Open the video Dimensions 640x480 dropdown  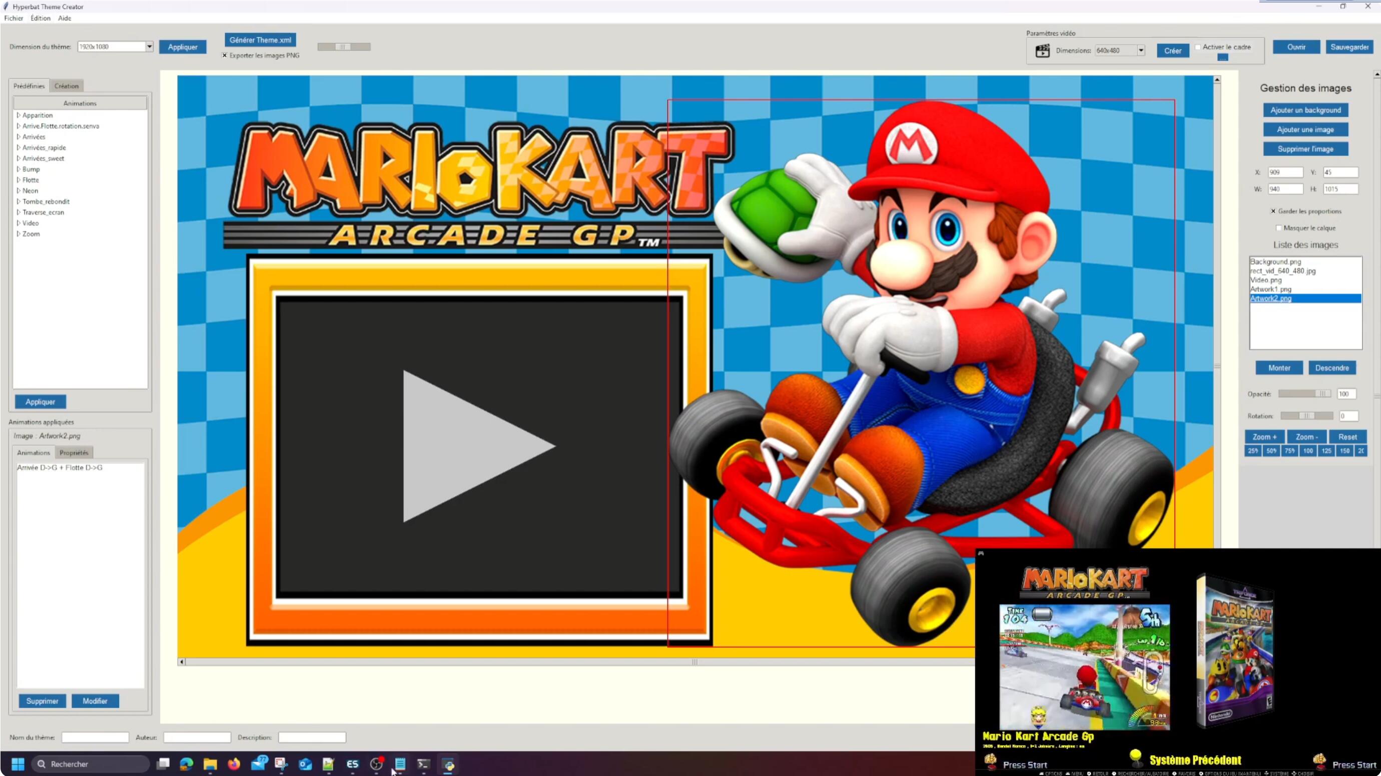pos(1141,50)
